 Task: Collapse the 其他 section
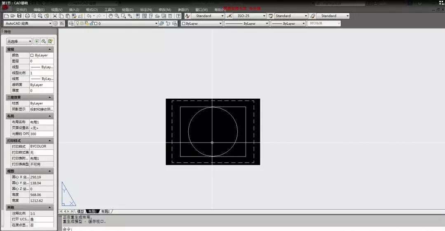(x=50, y=208)
